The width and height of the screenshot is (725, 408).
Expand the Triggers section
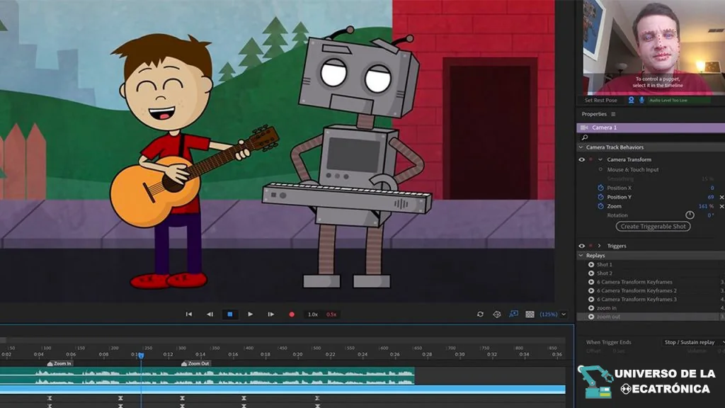click(599, 246)
